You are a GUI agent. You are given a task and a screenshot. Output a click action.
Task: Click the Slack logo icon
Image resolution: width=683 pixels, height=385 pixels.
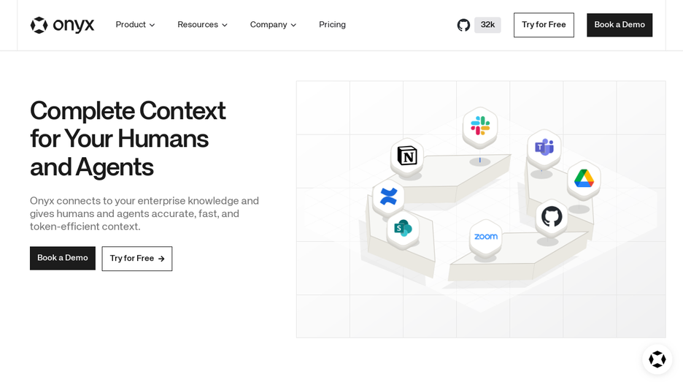click(480, 126)
